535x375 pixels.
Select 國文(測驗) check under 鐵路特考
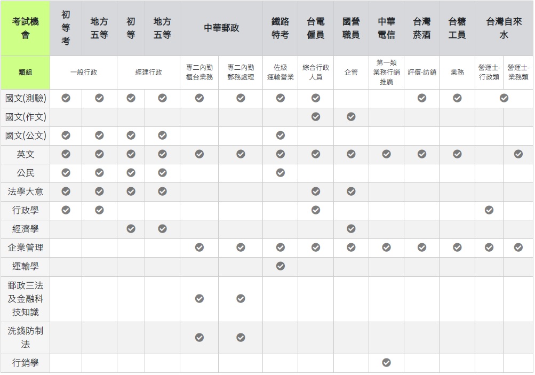click(281, 98)
